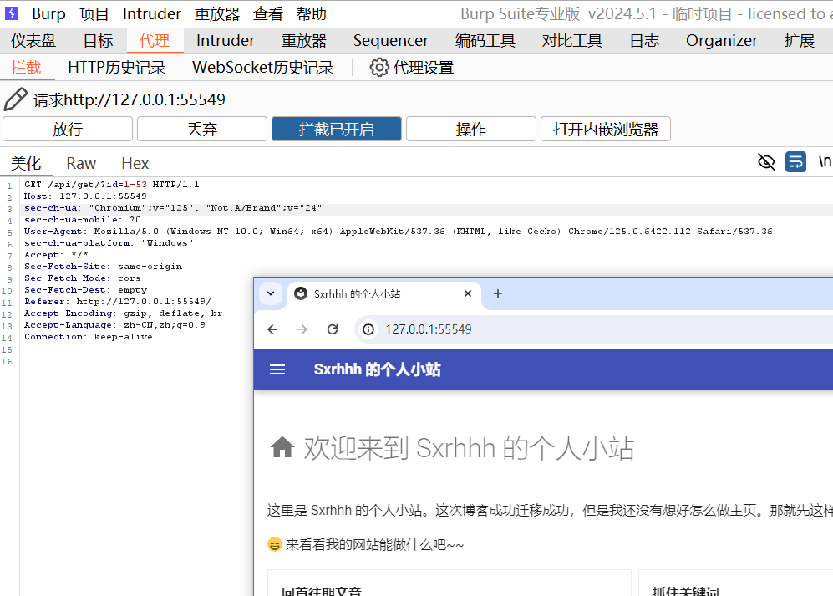
Task: Toggle the intercept enabled button
Action: 336,129
